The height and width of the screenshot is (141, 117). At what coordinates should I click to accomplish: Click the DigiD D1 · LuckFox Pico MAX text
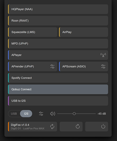pos(28,129)
